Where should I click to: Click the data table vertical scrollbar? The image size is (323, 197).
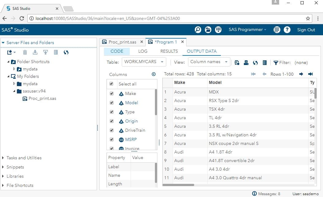[x=315, y=93]
